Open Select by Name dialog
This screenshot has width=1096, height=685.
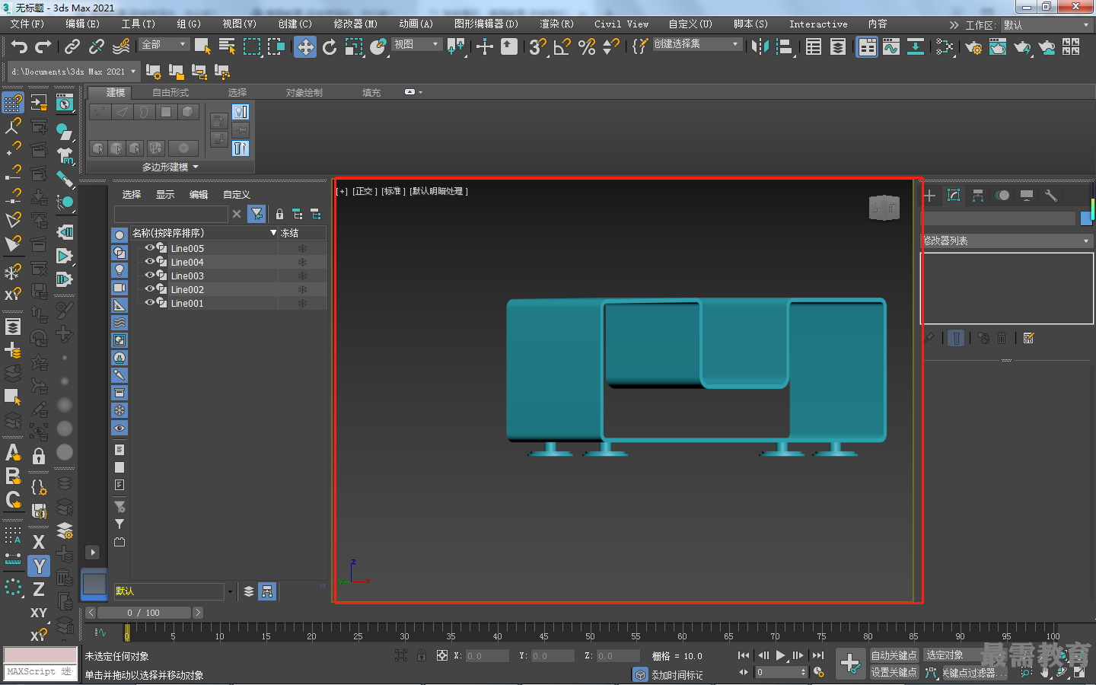[227, 47]
